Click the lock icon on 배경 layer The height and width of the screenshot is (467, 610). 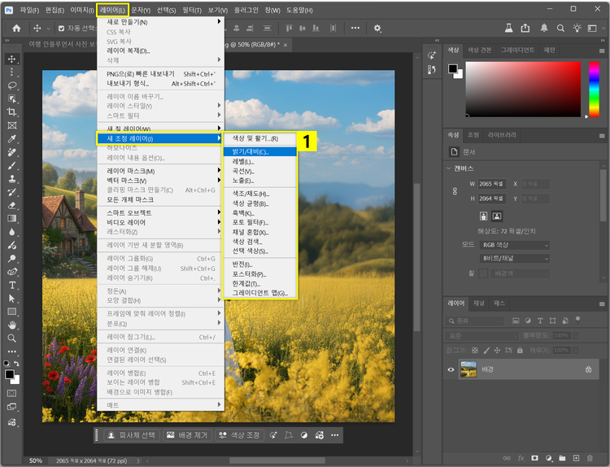click(x=588, y=369)
